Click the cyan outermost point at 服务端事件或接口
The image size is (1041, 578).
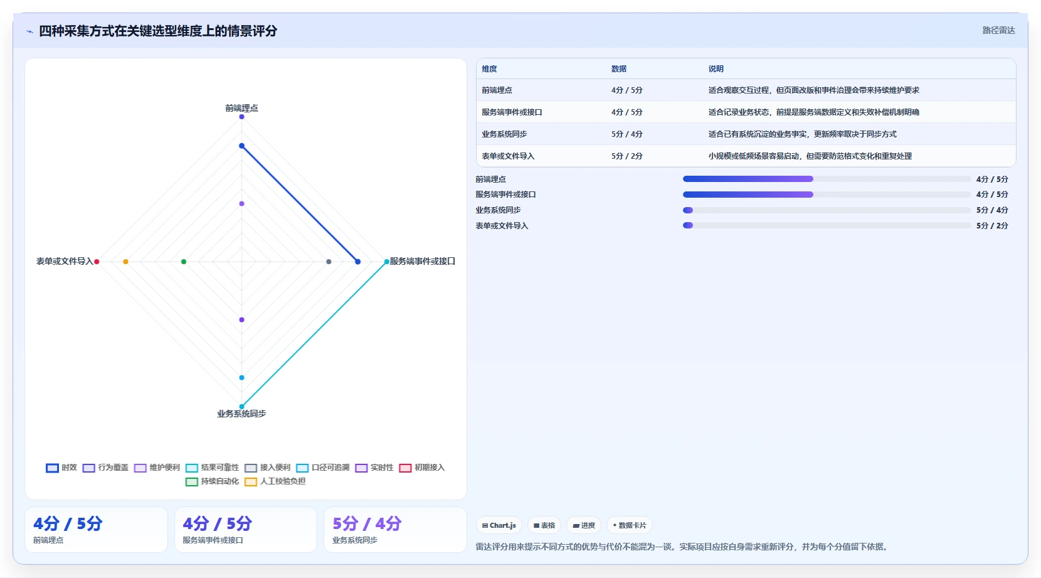tap(386, 262)
